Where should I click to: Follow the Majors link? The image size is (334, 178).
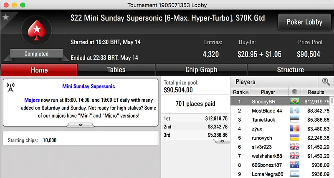tap(32, 100)
